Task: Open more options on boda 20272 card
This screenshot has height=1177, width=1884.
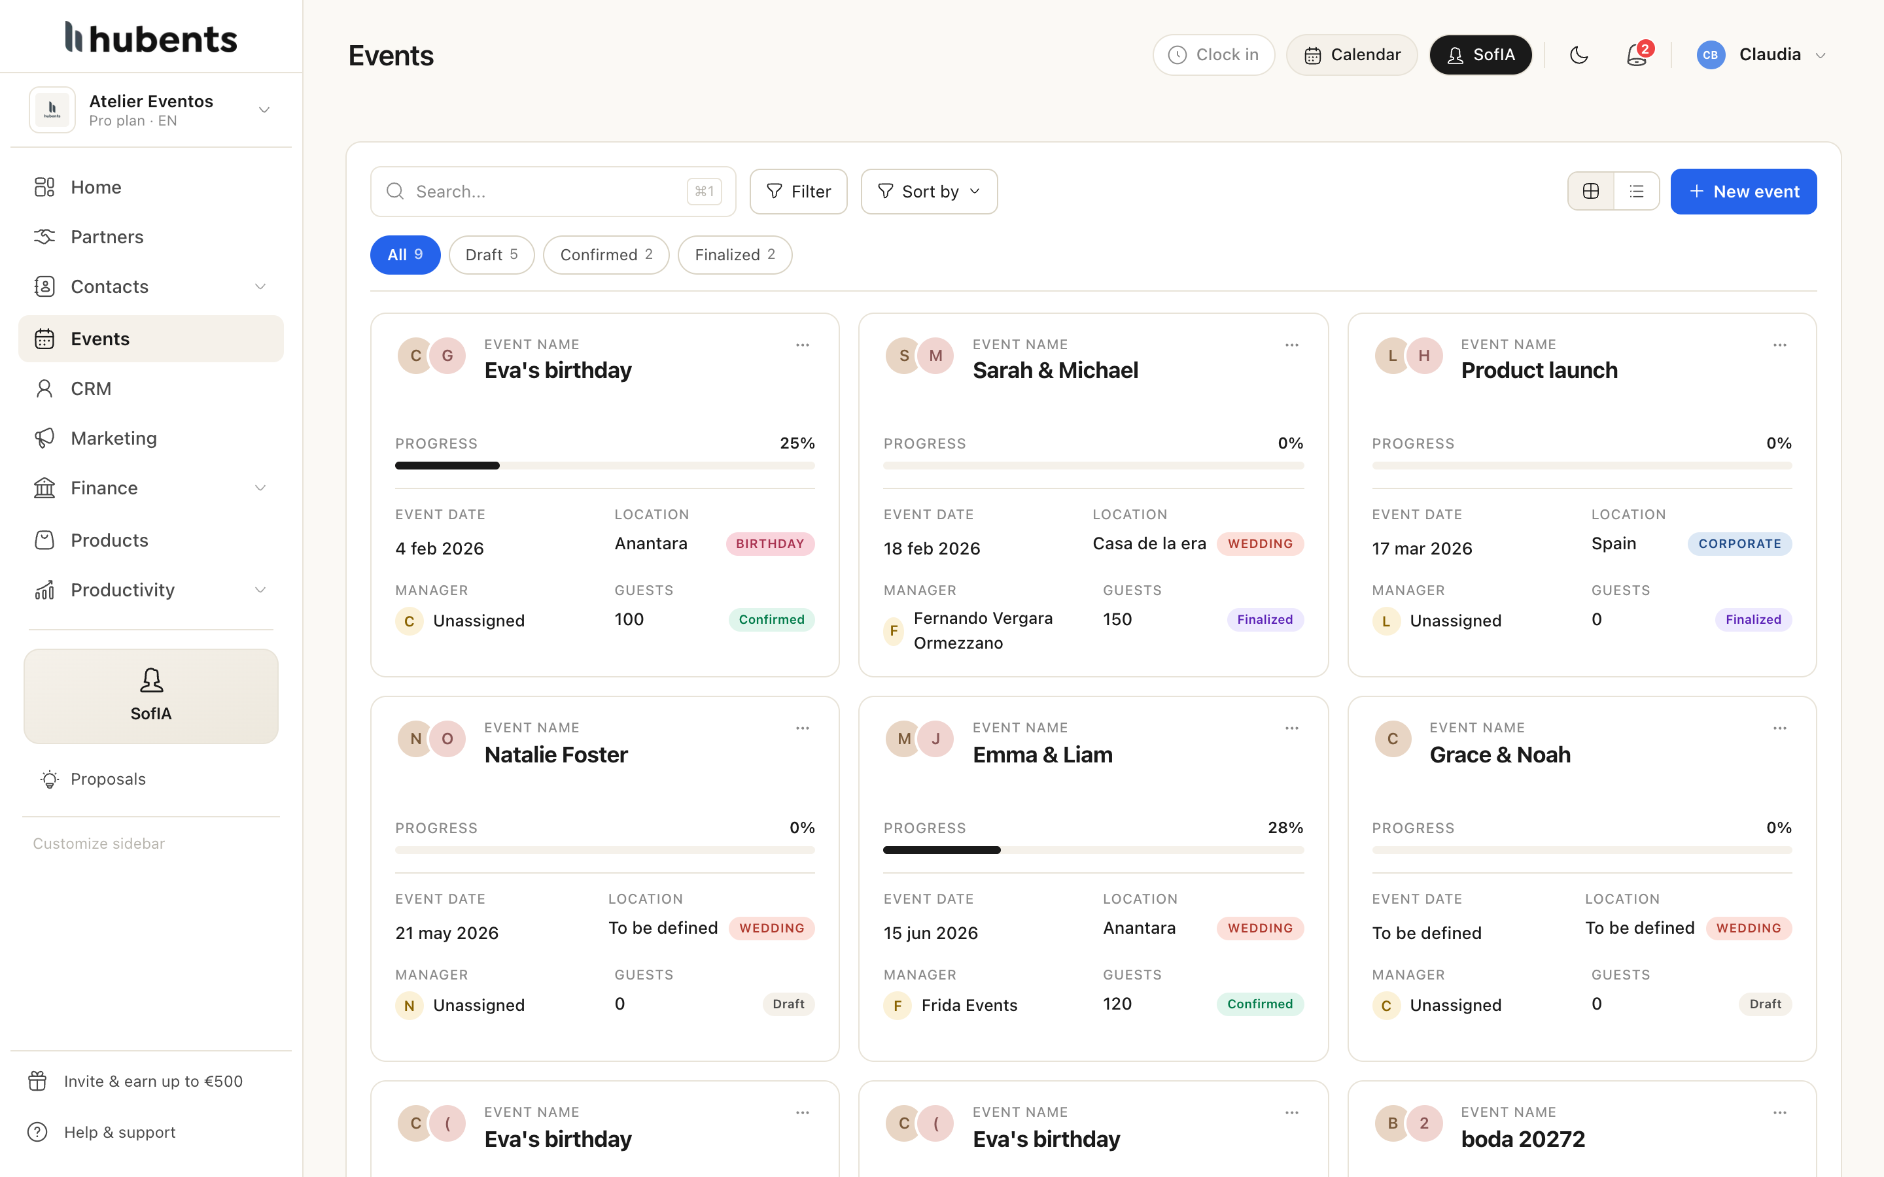Action: [x=1780, y=1112]
